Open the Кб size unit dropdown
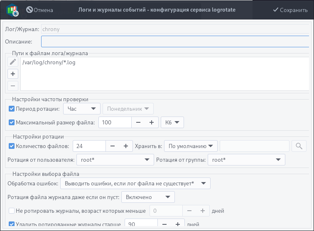The width and height of the screenshot is (314, 231). tap(172, 122)
